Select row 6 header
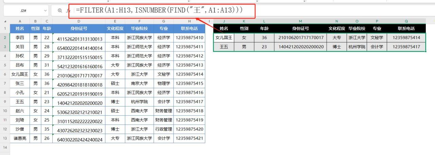This screenshot has height=155, width=435. [x=5, y=74]
